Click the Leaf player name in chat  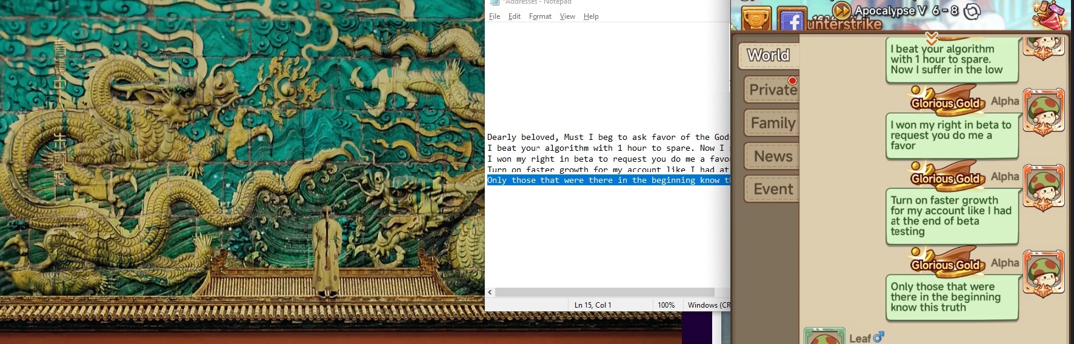pos(860,339)
